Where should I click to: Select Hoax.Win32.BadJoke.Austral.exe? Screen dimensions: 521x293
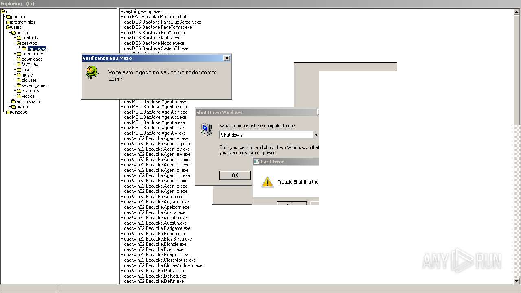click(153, 212)
